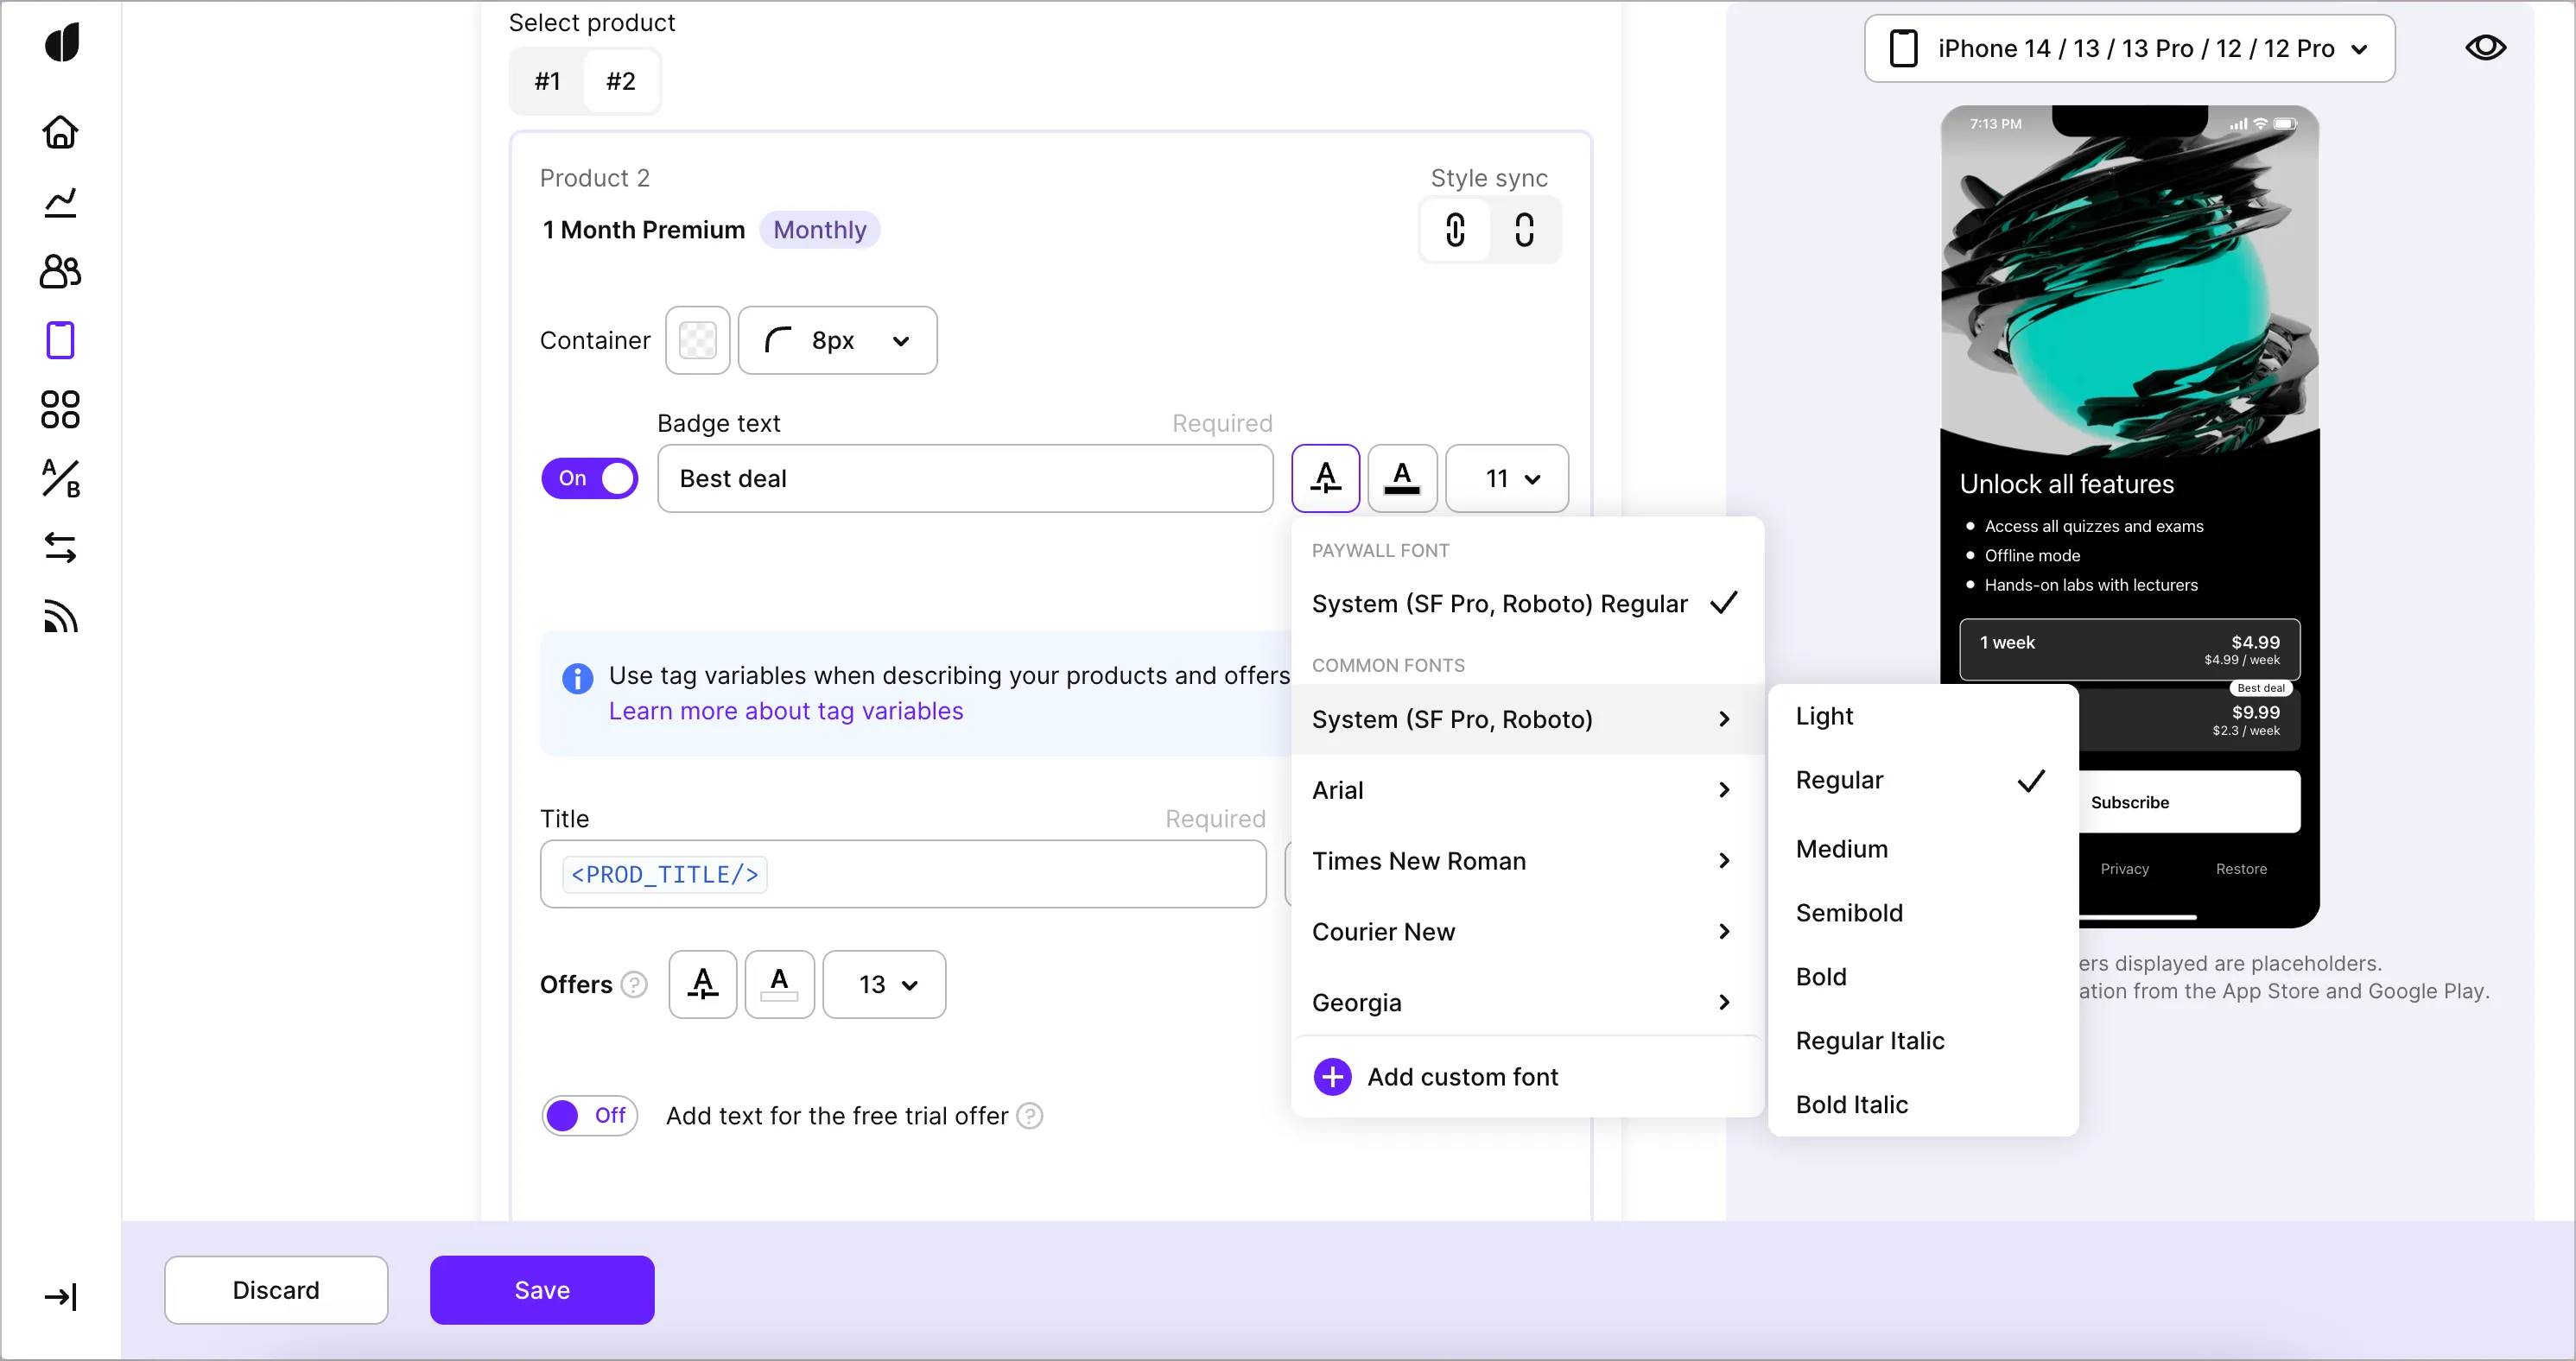Enable the free trial offer text toggle
Image resolution: width=2576 pixels, height=1361 pixels.
point(589,1115)
